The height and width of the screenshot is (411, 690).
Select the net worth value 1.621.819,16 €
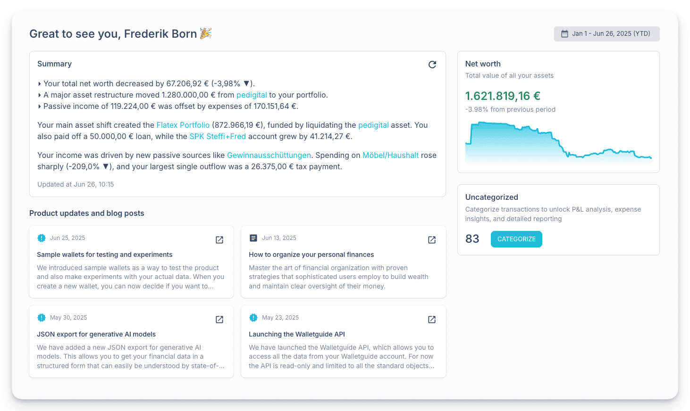[x=503, y=96]
